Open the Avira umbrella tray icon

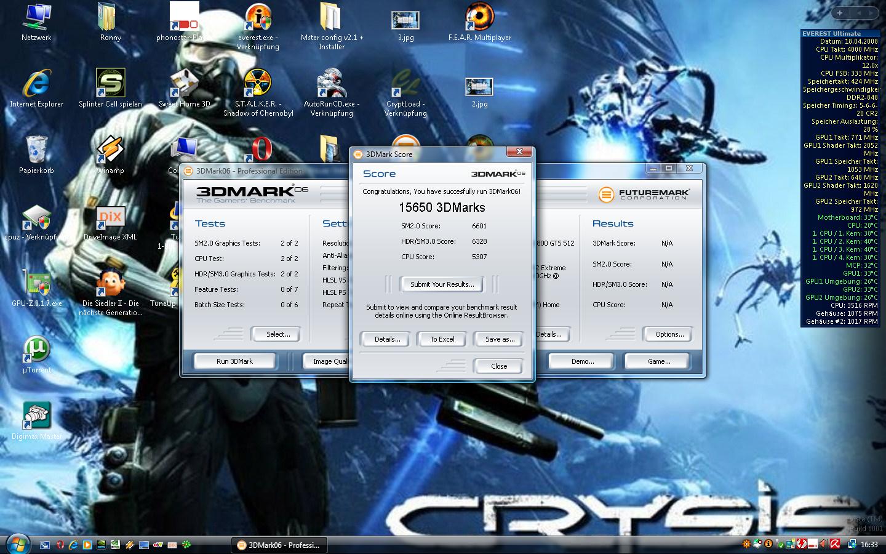point(835,544)
